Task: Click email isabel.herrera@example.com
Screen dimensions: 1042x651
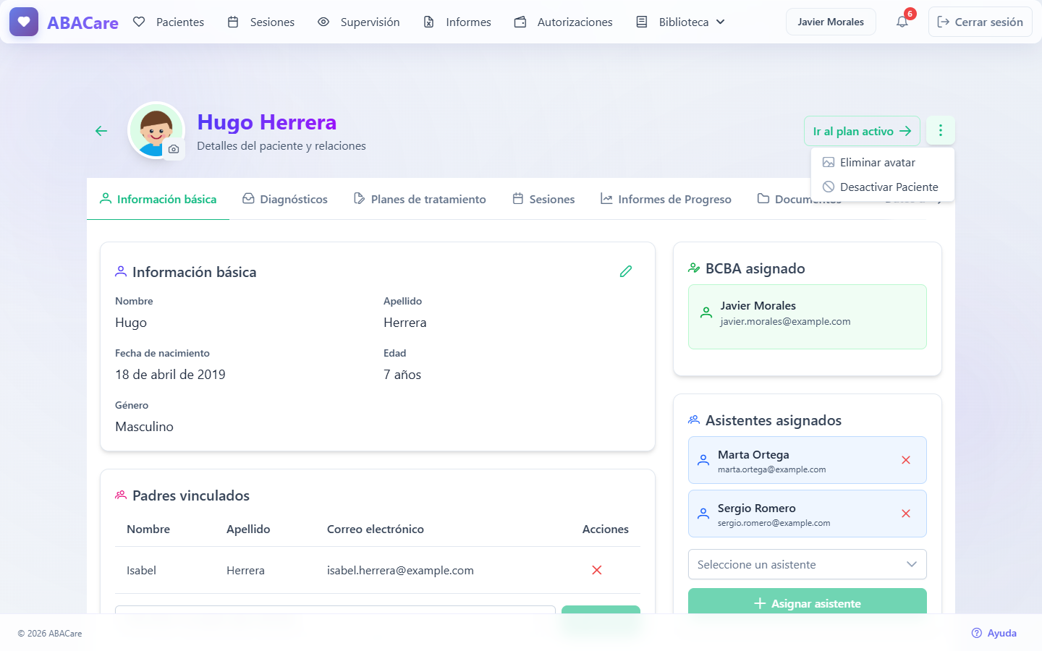Action: [400, 571]
